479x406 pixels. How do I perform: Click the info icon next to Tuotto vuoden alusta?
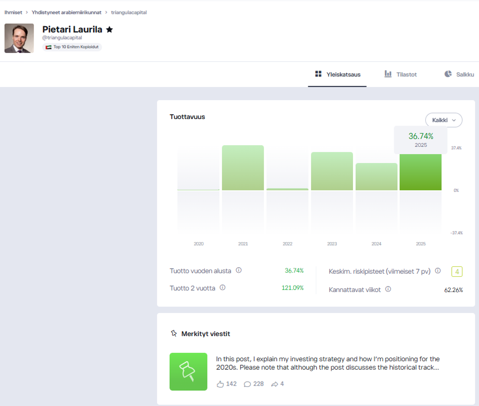[x=239, y=270]
